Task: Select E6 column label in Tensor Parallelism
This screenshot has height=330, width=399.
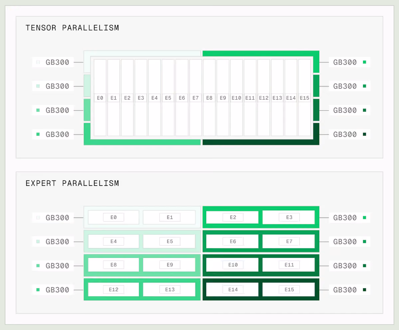Action: coord(182,98)
